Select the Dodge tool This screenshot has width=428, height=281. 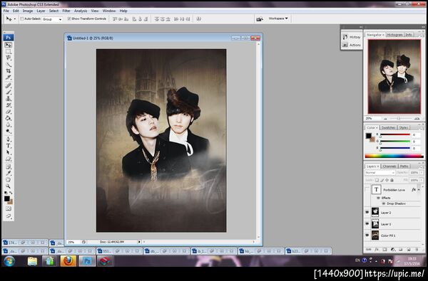[x=8, y=131]
